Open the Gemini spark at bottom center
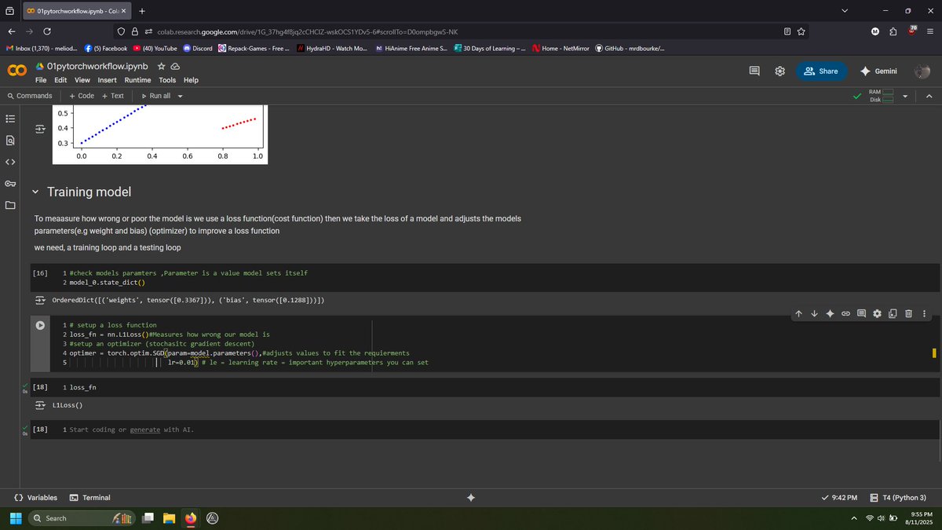Screen dimensions: 942x530 click(471, 498)
